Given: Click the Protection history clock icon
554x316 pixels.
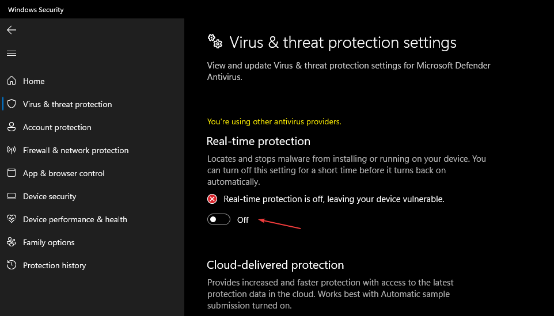Looking at the screenshot, I should coord(12,265).
